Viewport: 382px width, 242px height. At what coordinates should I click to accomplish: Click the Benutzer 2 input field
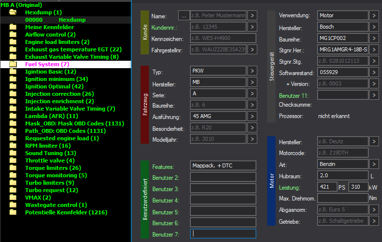(223, 177)
